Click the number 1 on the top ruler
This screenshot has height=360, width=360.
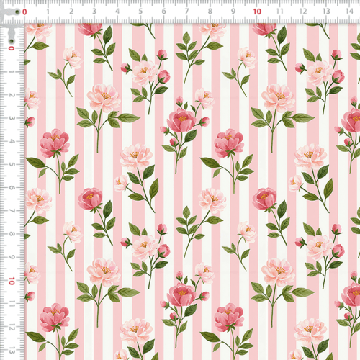[48, 12]
